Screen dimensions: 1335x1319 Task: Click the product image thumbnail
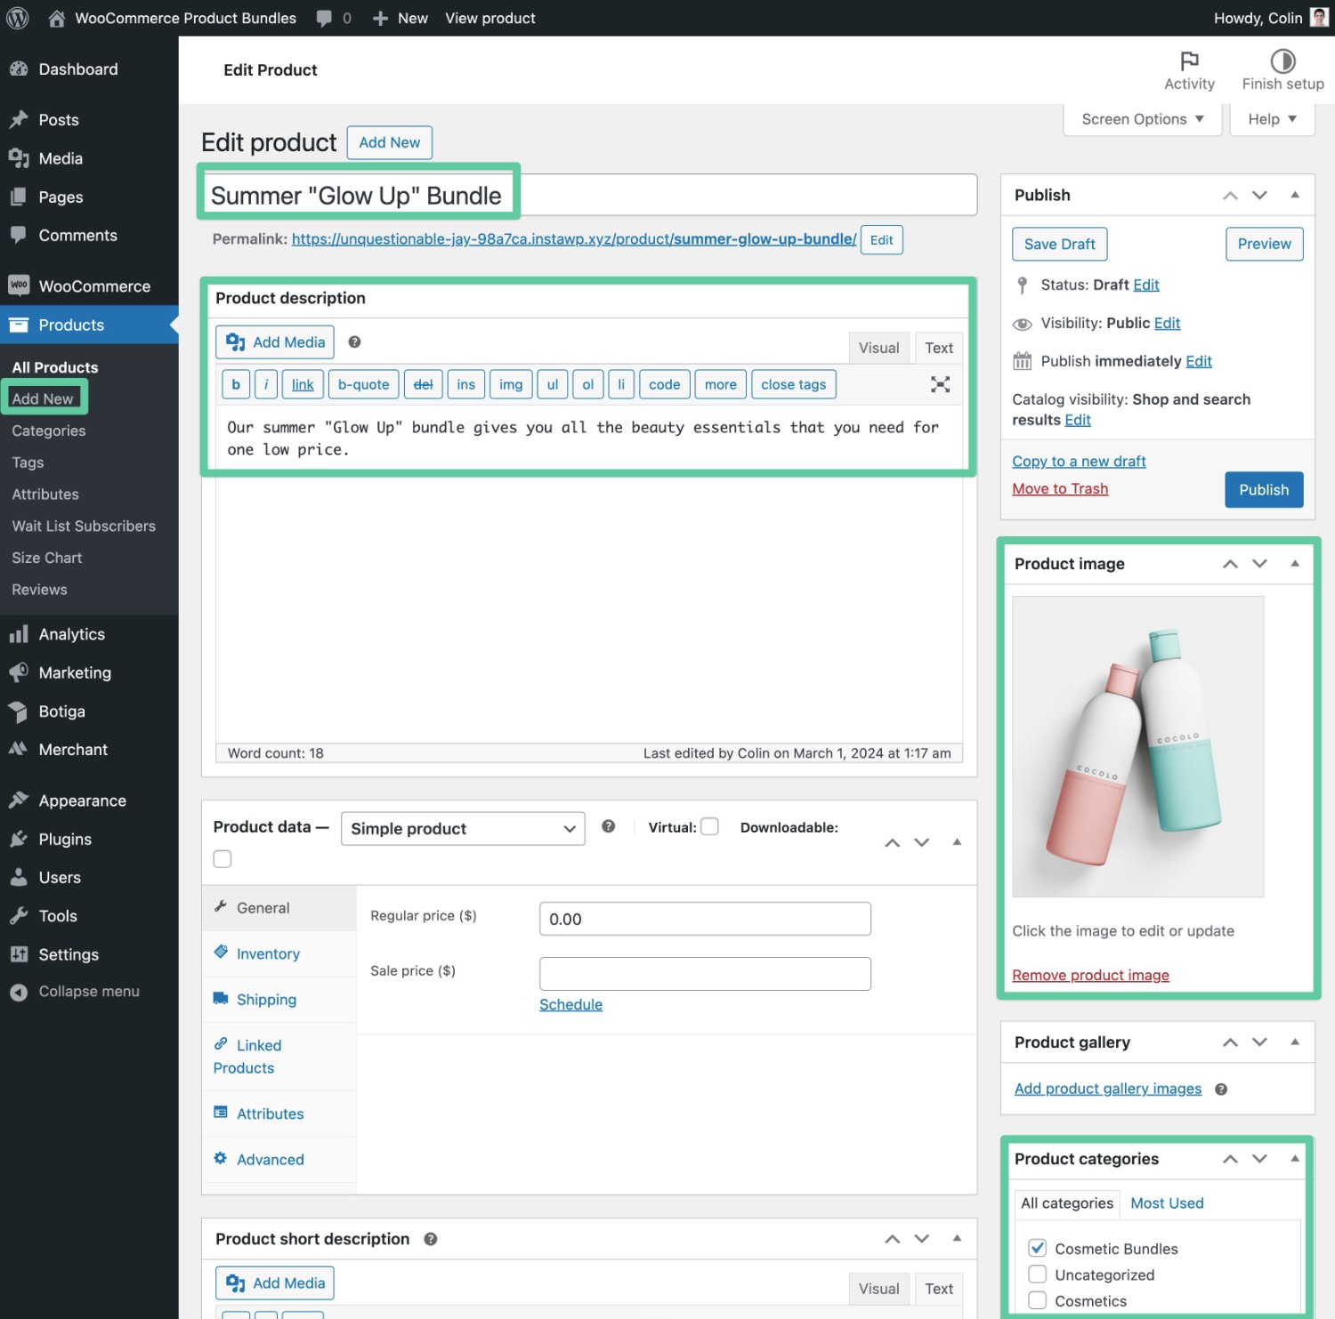click(x=1137, y=746)
